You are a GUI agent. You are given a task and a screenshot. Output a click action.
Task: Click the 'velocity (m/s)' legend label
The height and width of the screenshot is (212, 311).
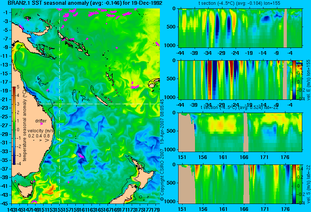tap(41, 131)
